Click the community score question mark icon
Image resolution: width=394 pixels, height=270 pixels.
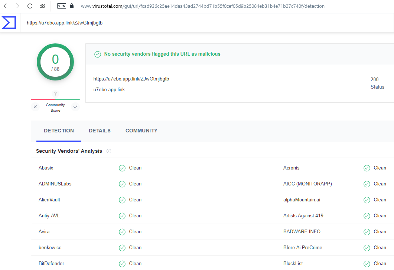[55, 94]
